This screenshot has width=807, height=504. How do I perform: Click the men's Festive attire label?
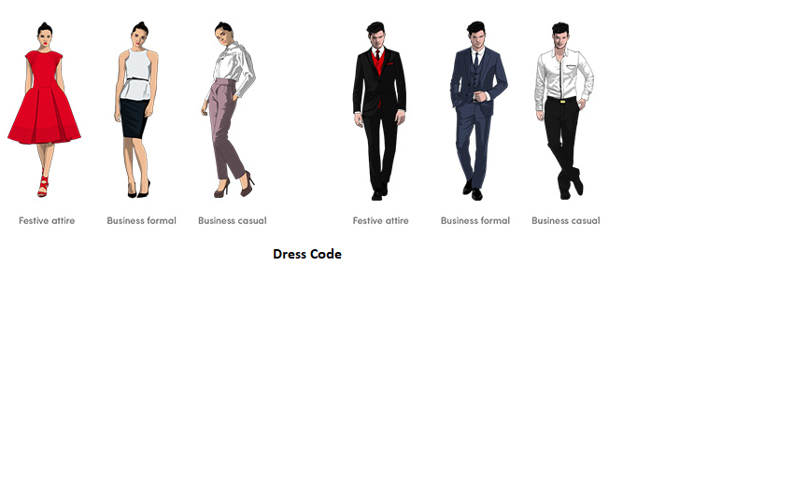[x=380, y=221]
